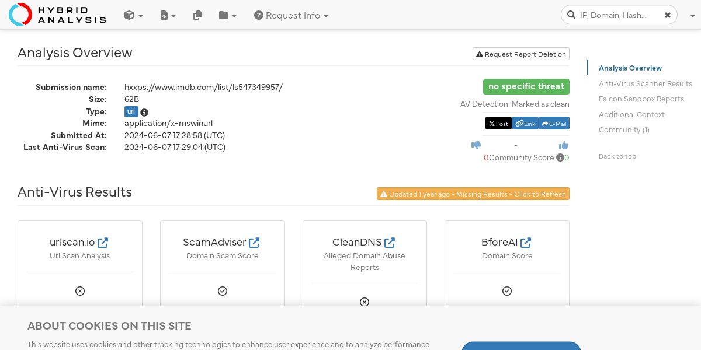701x350 pixels.
Task: Click CleanDNS result status icon
Action: (365, 302)
